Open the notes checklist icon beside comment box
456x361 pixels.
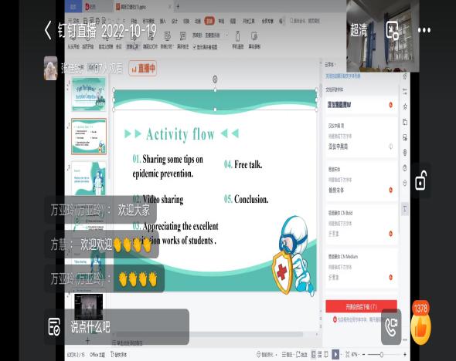pos(54,327)
